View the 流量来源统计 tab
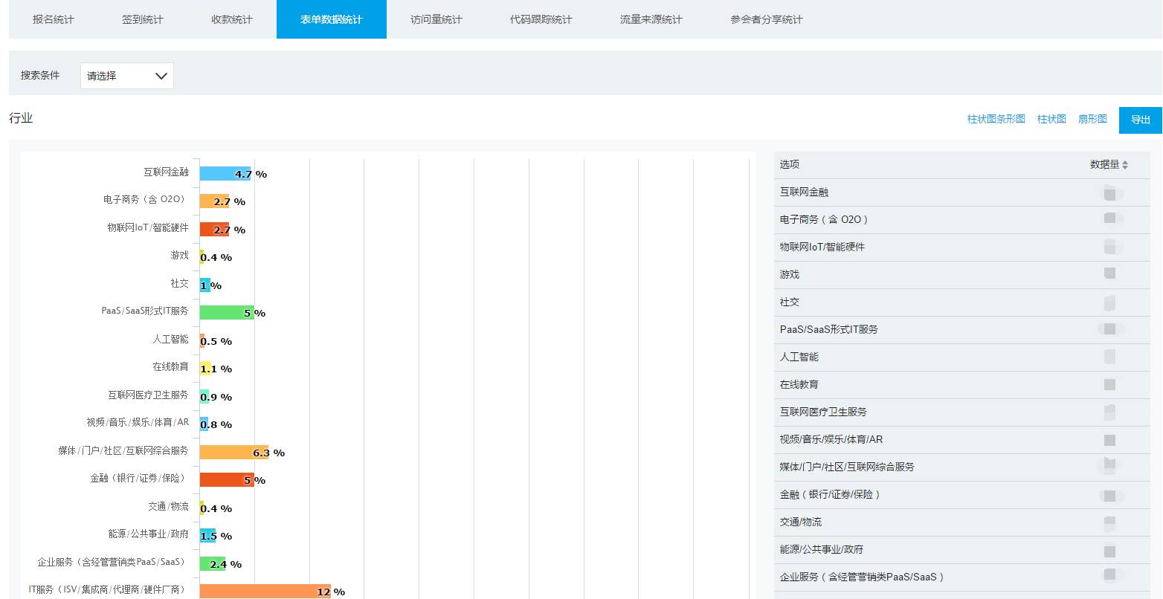The width and height of the screenshot is (1163, 599). (x=651, y=19)
